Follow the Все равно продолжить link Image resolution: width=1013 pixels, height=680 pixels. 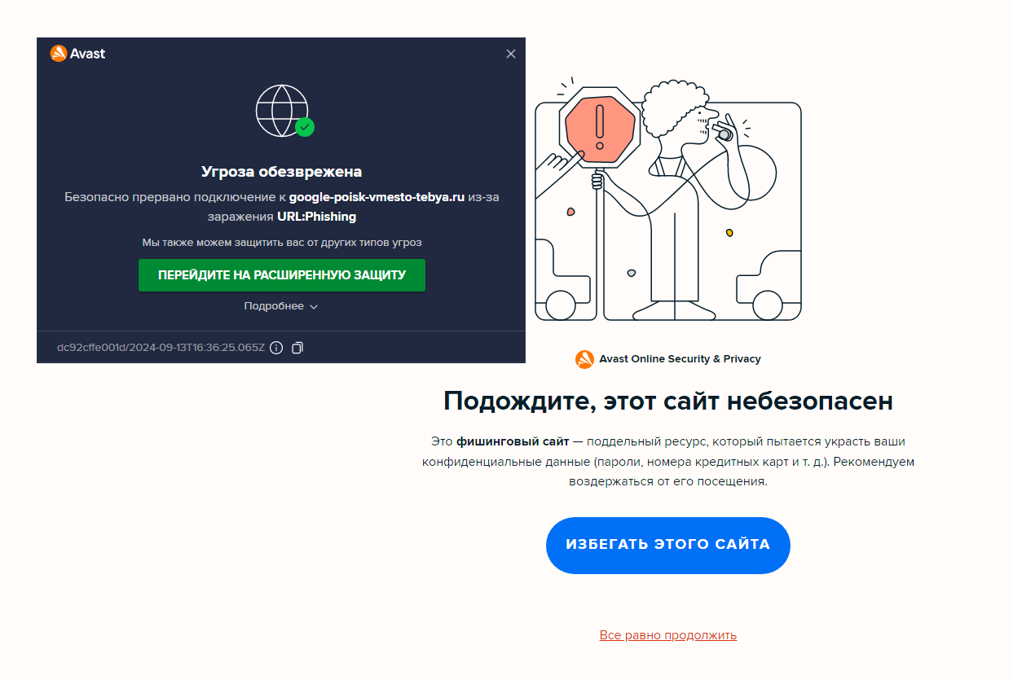pos(668,635)
